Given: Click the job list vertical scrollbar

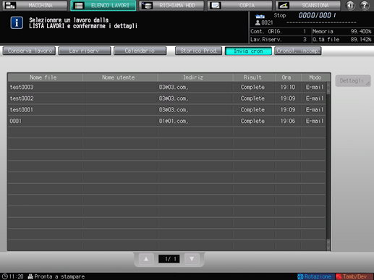Looking at the screenshot, I should [x=328, y=166].
